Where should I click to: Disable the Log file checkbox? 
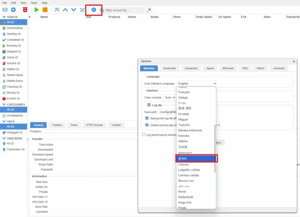point(149,106)
